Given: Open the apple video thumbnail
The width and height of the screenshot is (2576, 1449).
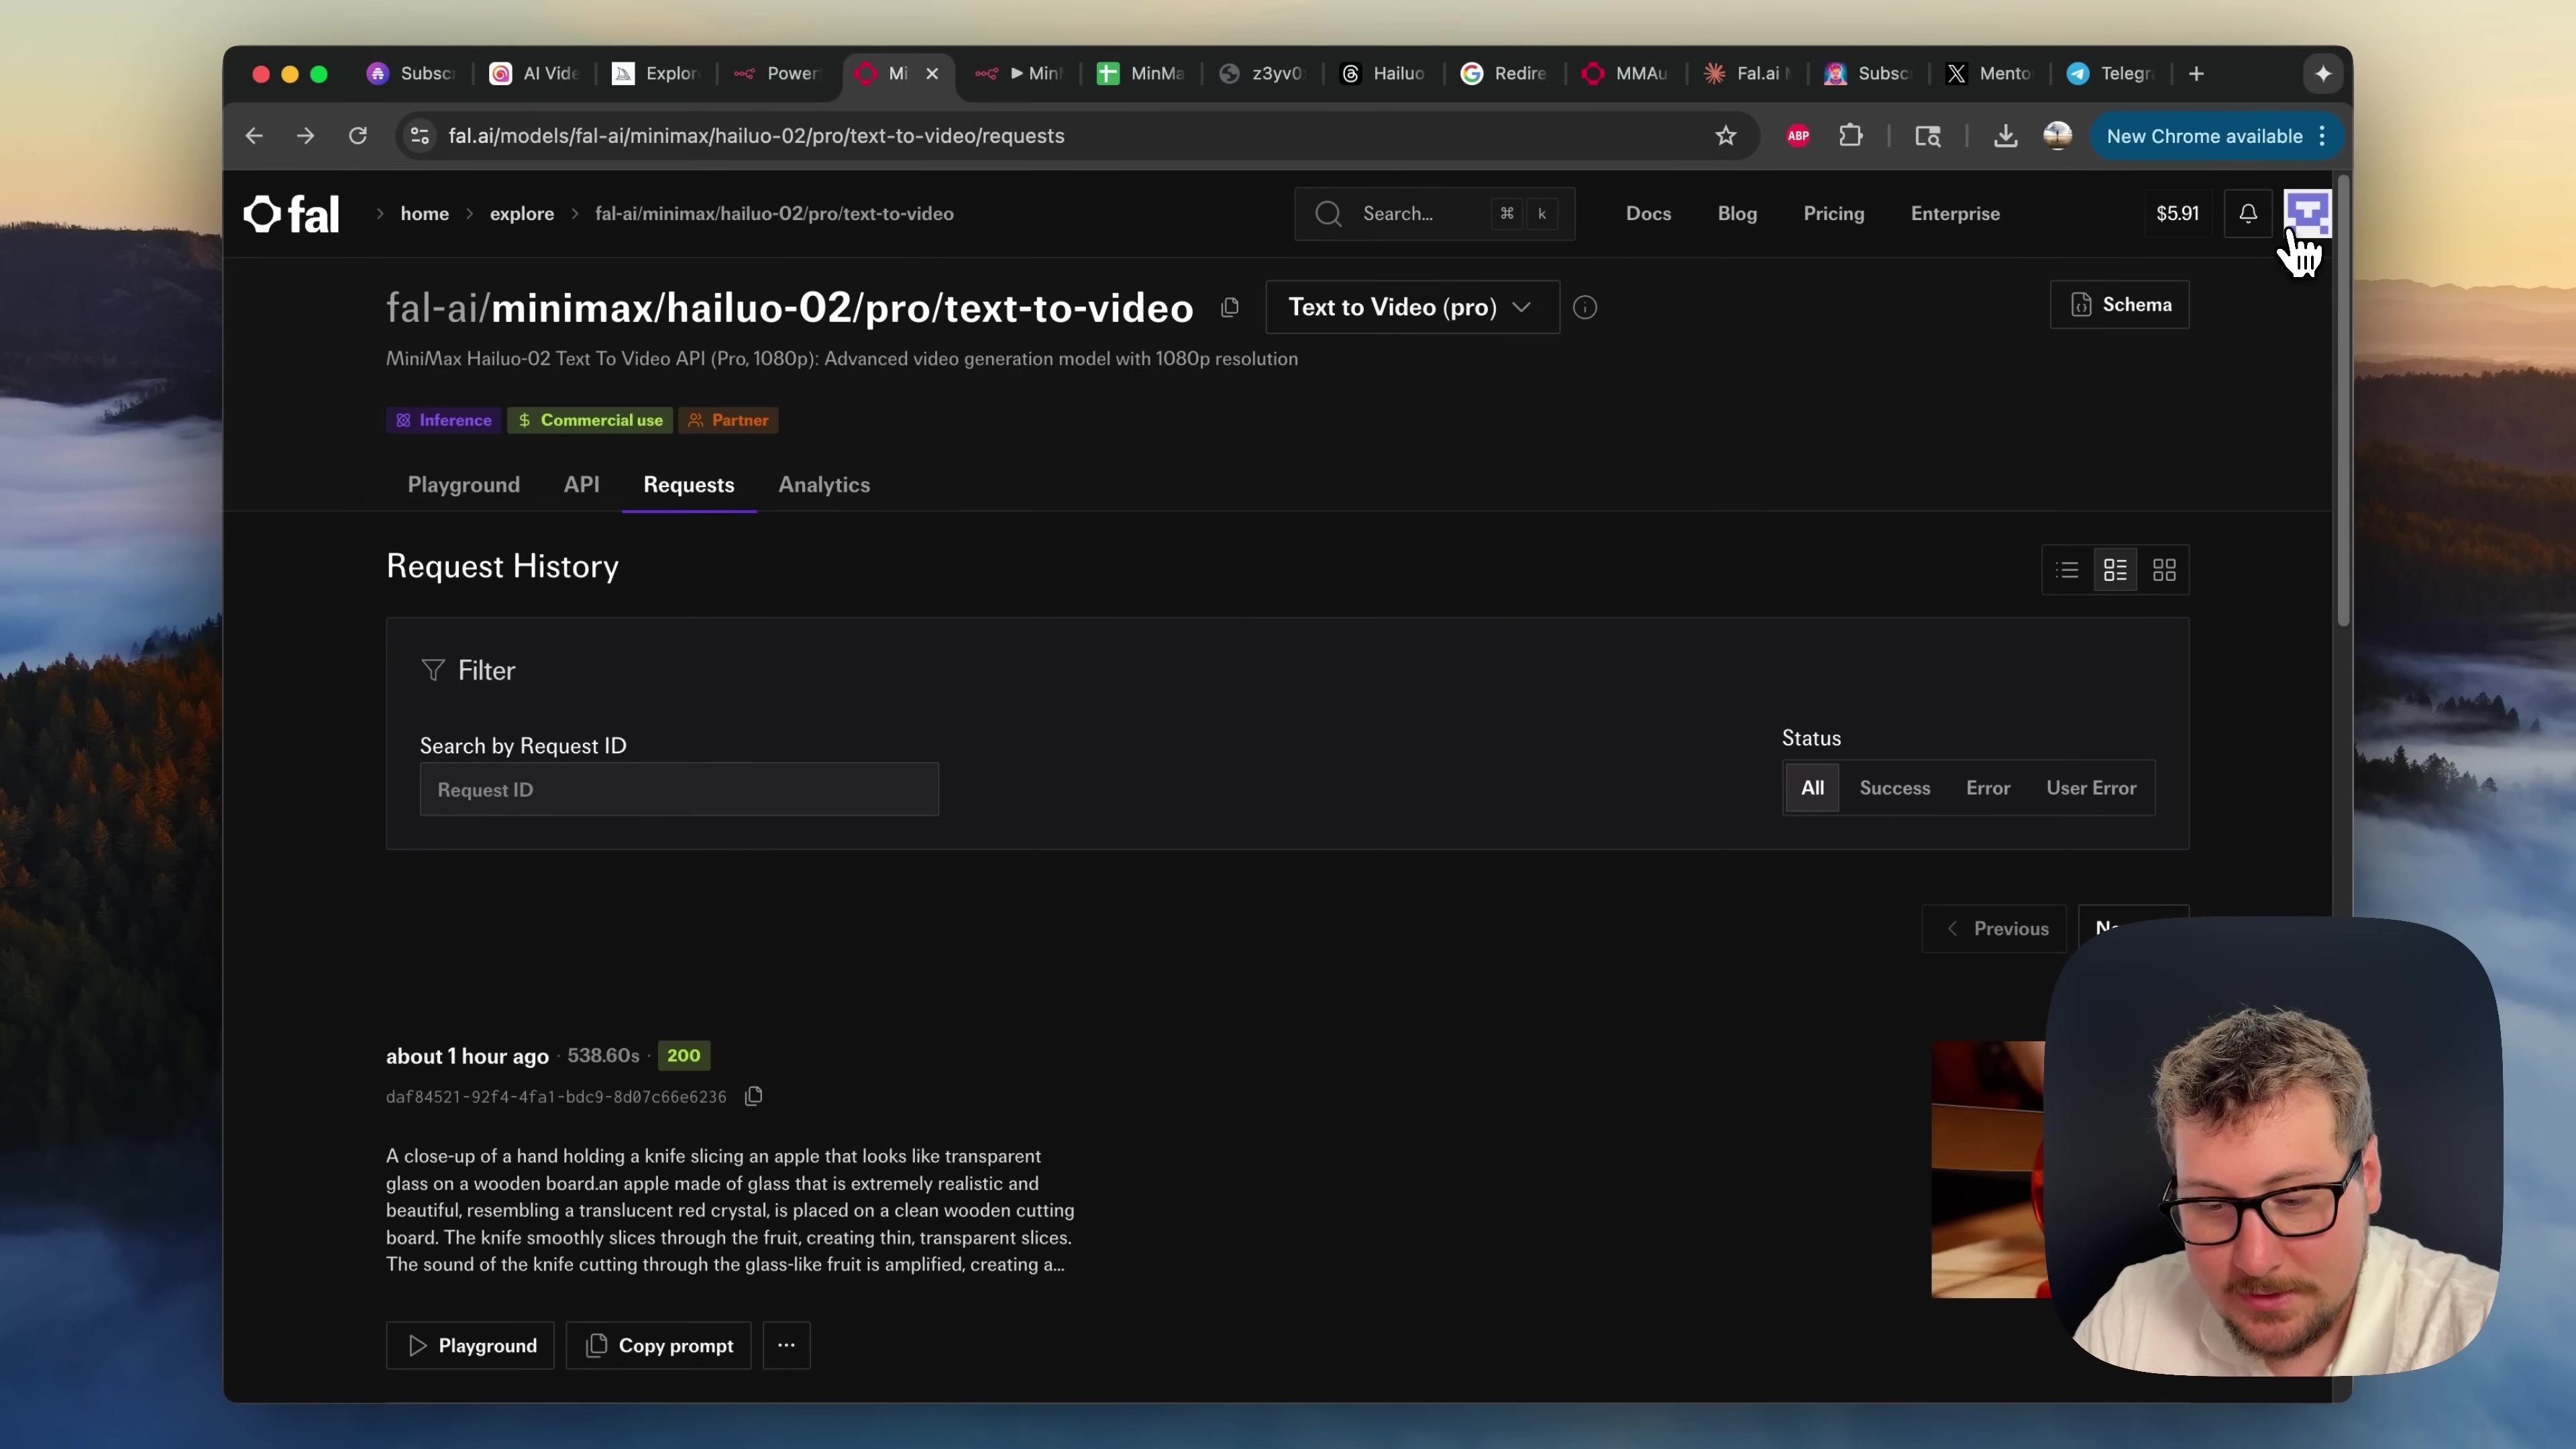Looking at the screenshot, I should click(x=1988, y=1170).
